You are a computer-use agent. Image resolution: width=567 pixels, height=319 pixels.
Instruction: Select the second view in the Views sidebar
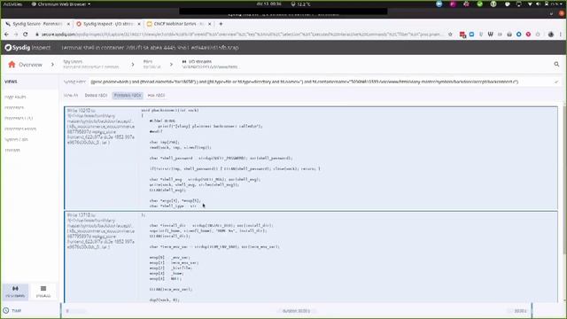[x=14, y=107]
